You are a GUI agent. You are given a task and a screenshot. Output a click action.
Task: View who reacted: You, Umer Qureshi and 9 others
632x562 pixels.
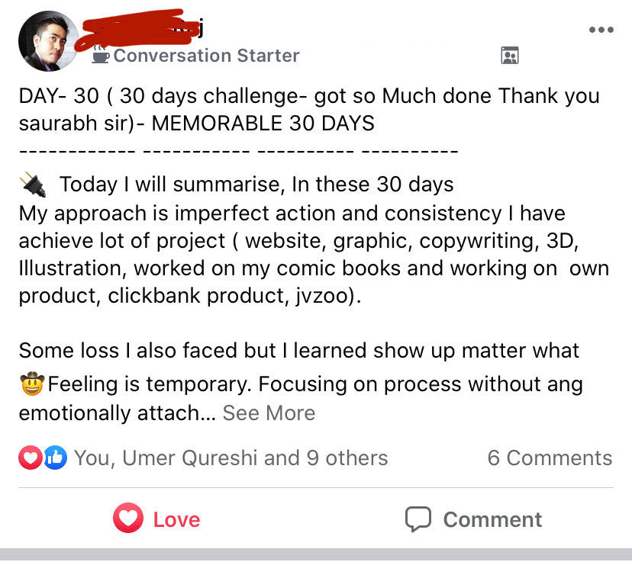tap(231, 458)
